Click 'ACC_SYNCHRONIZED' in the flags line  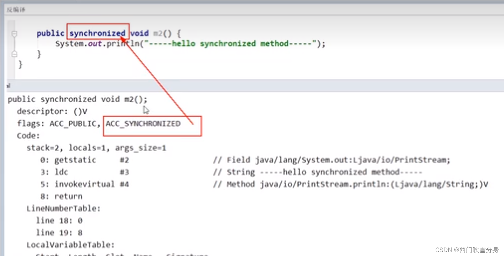point(143,124)
